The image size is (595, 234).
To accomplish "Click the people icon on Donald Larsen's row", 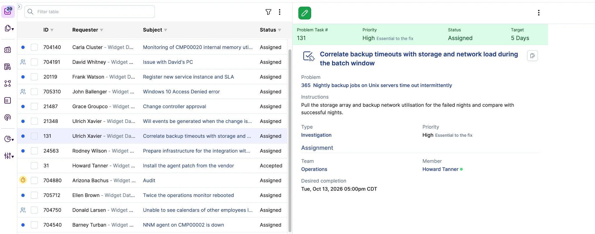I will point(23,210).
